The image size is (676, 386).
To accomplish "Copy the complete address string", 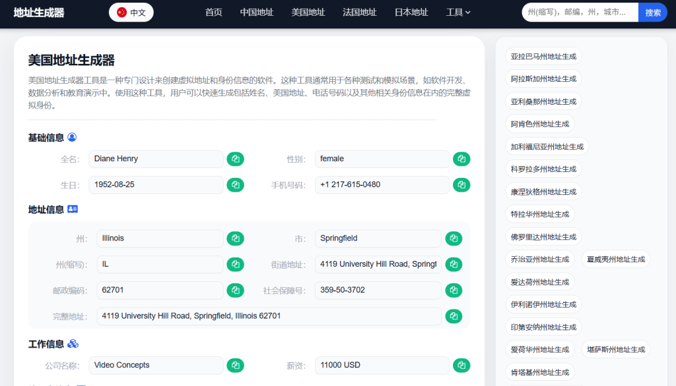I will (454, 316).
